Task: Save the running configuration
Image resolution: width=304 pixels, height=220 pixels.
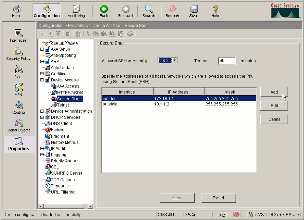Action: point(194,11)
